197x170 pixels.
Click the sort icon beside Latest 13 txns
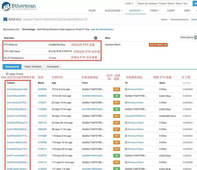[x=7, y=74]
